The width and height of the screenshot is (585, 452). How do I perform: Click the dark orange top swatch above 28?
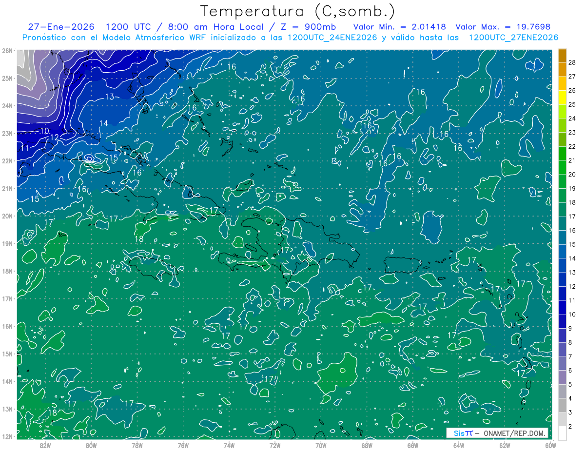click(562, 56)
